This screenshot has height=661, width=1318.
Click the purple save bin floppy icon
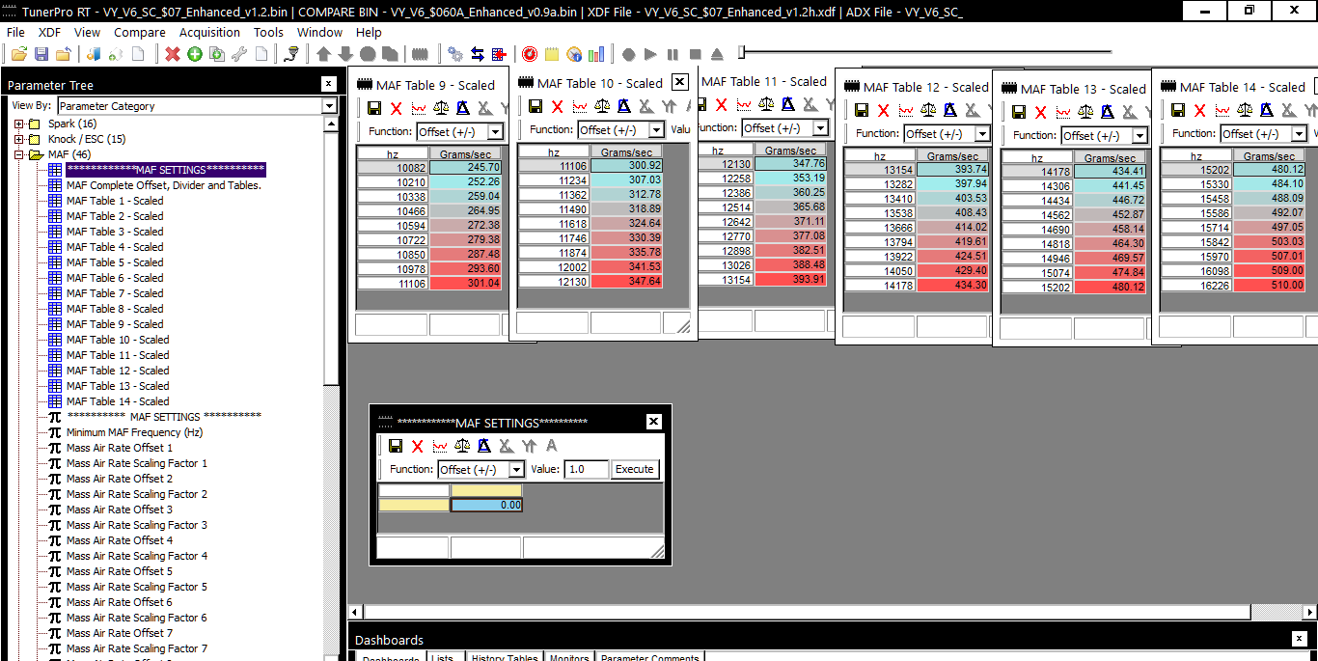[41, 54]
